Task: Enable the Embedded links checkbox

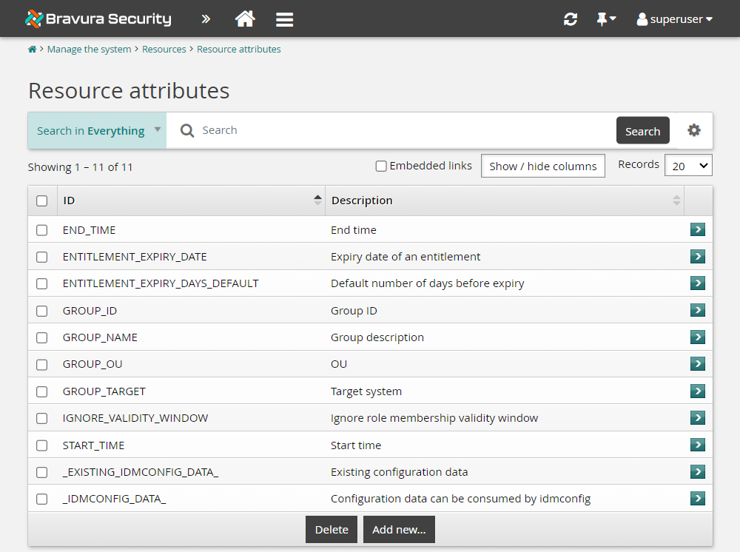Action: coord(380,166)
